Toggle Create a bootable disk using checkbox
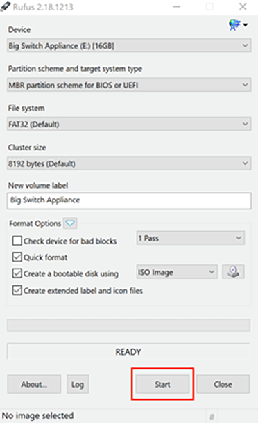Screen dimensions: 258x423 click(x=17, y=273)
